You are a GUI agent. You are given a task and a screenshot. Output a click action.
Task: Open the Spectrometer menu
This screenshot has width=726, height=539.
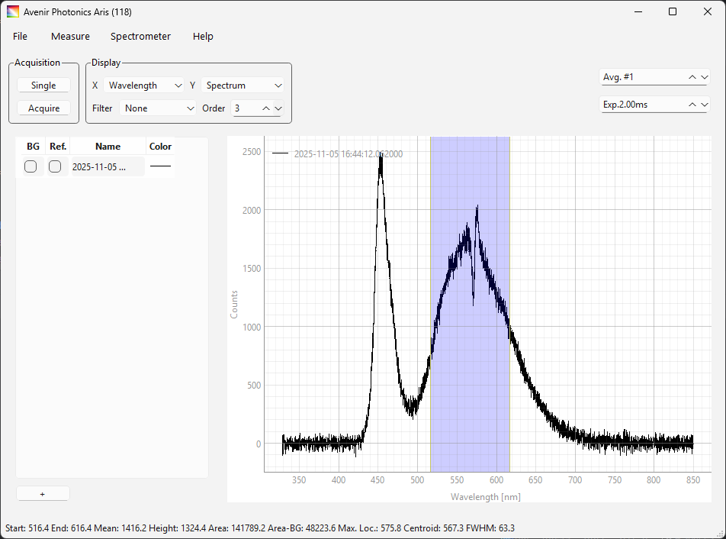[x=140, y=36]
